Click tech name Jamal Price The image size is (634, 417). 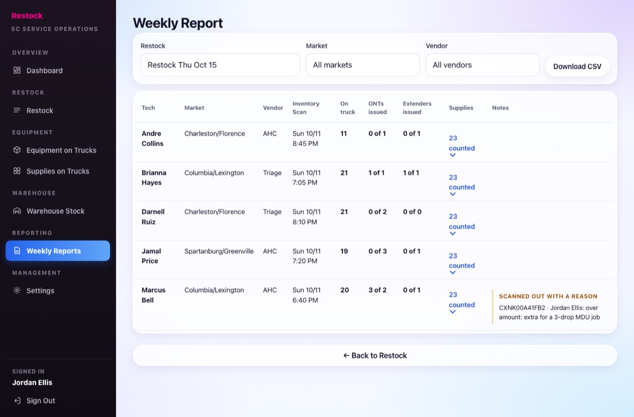tap(151, 256)
